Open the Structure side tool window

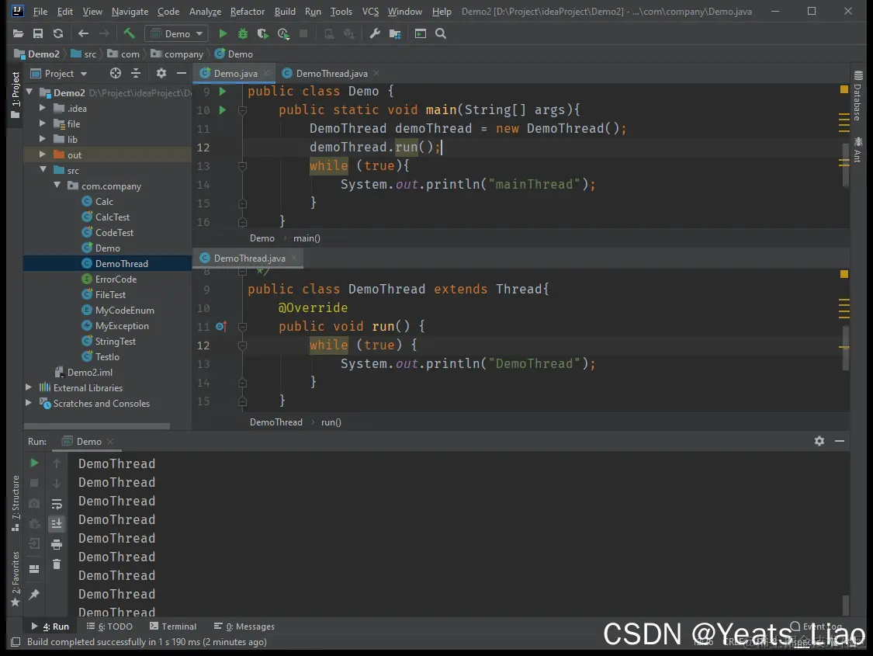tap(16, 503)
